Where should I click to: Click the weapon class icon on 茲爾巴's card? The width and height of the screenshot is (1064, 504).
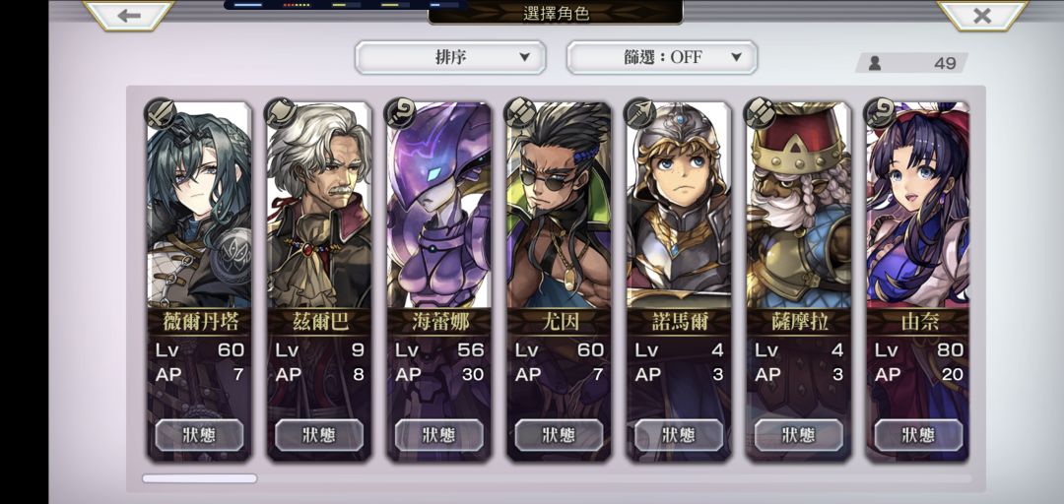pyautogui.click(x=280, y=113)
